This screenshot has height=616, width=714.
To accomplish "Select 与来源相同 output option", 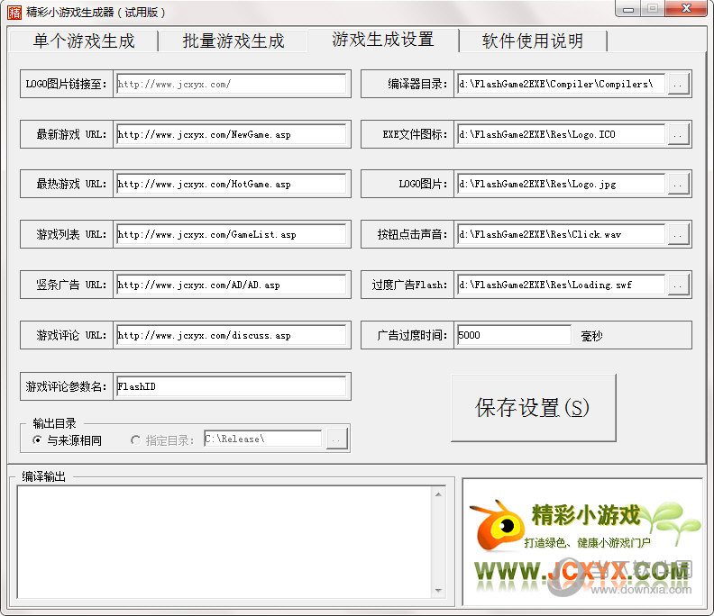I will click(x=37, y=440).
